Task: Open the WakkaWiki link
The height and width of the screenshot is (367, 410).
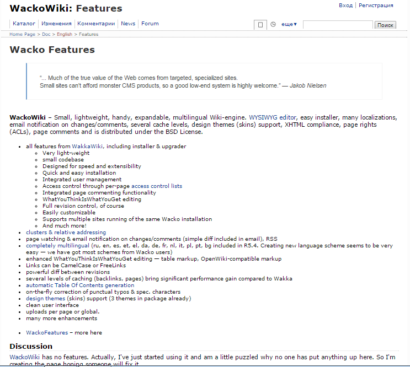Action: 87,146
